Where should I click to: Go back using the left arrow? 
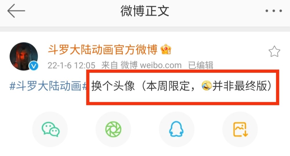point(16,11)
